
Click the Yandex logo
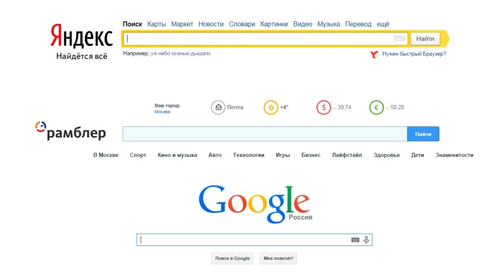82,36
